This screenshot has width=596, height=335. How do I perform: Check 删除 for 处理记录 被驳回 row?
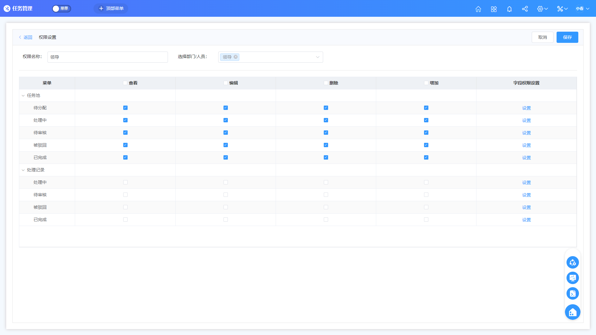[326, 207]
